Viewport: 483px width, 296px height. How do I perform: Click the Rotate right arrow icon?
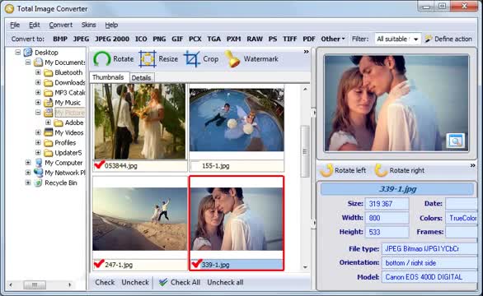pos(381,170)
